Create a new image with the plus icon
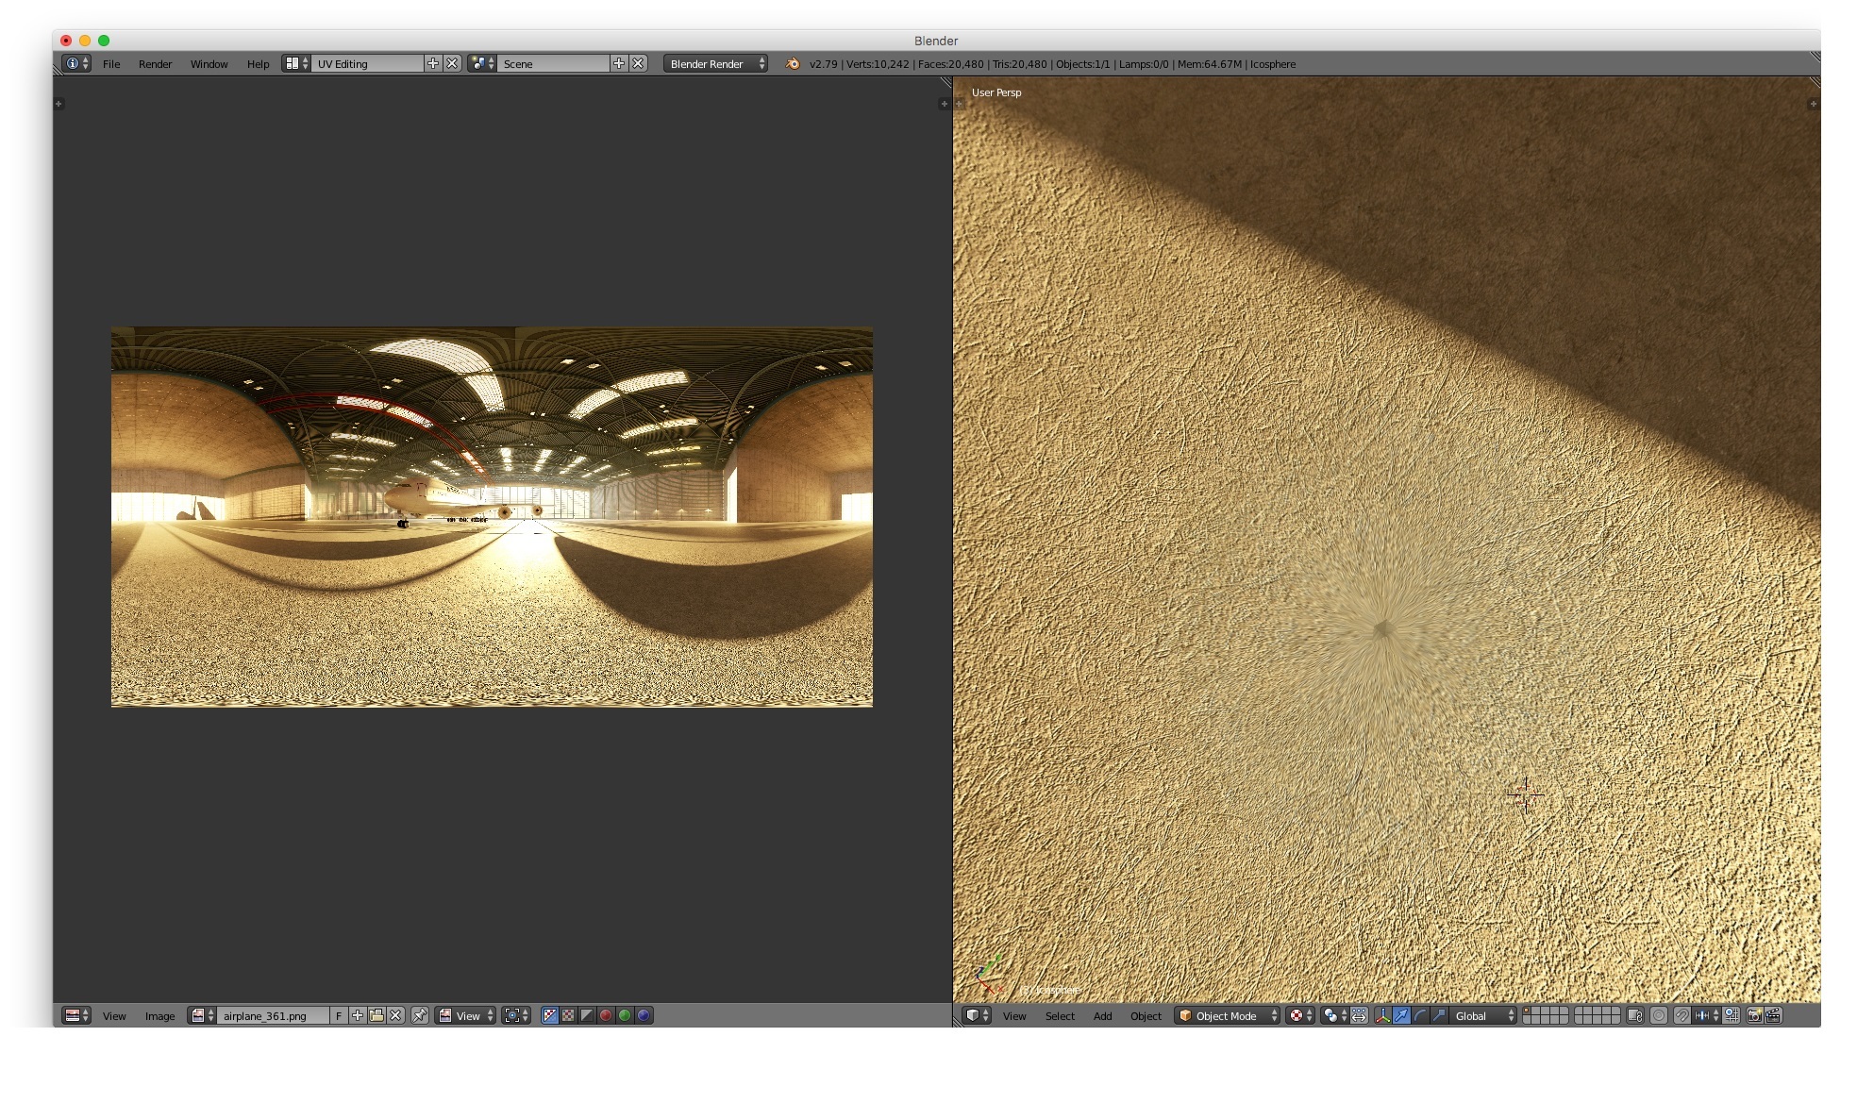Screen dimensions: 1874x1103 pos(358,1016)
